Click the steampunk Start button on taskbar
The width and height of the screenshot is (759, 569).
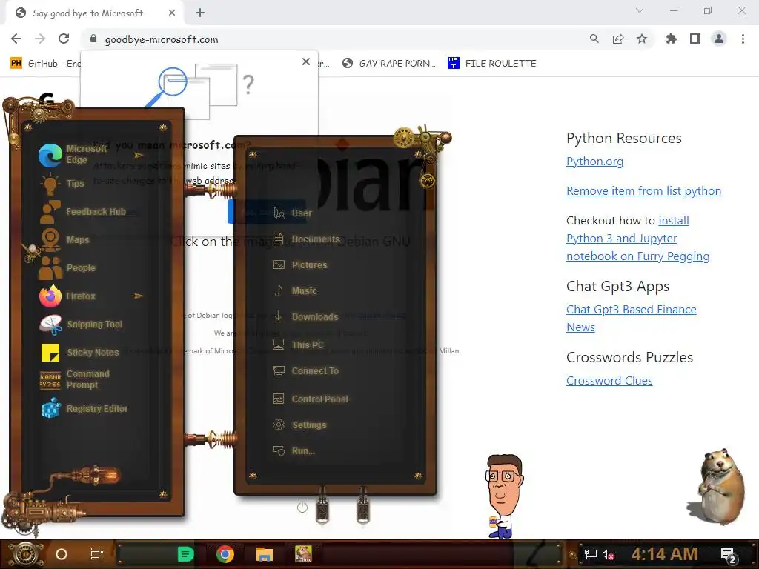[x=24, y=554]
